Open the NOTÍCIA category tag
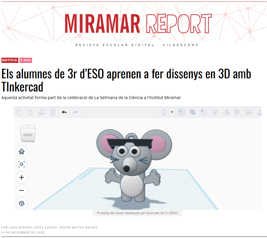The width and height of the screenshot is (267, 238). [10, 60]
